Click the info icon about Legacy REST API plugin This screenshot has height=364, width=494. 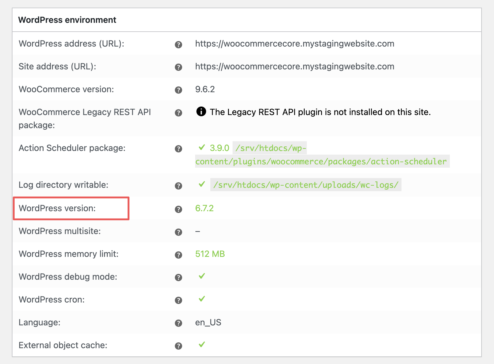coord(201,112)
